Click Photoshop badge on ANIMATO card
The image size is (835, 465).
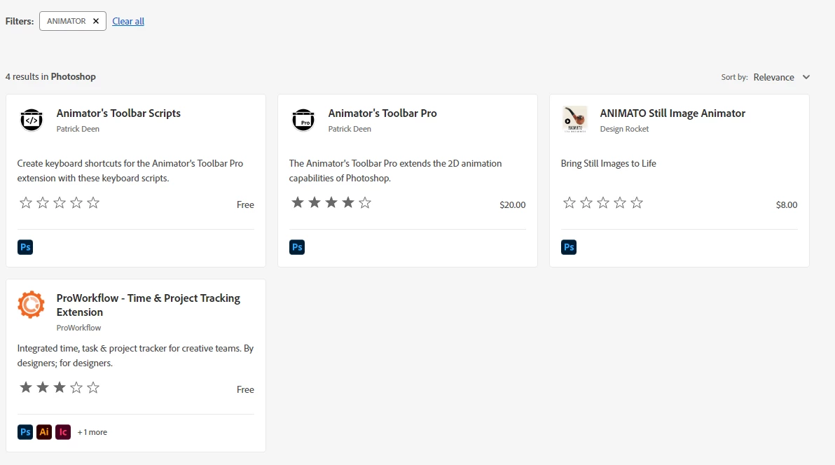pyautogui.click(x=569, y=247)
